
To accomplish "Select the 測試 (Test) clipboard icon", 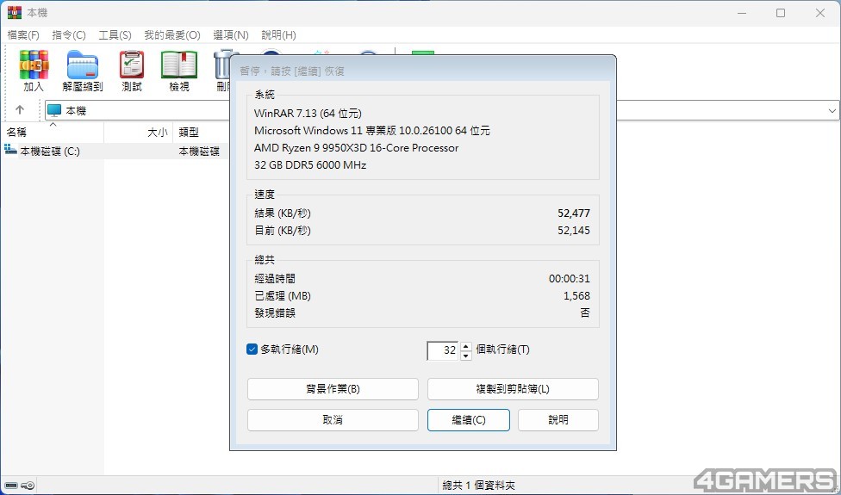I will pos(132,66).
